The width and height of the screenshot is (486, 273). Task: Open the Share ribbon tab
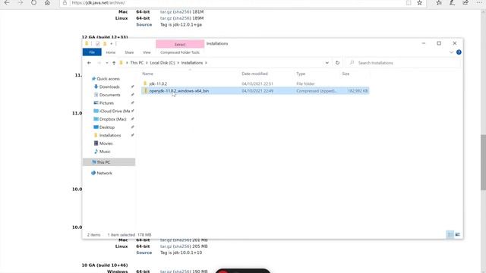coord(129,52)
